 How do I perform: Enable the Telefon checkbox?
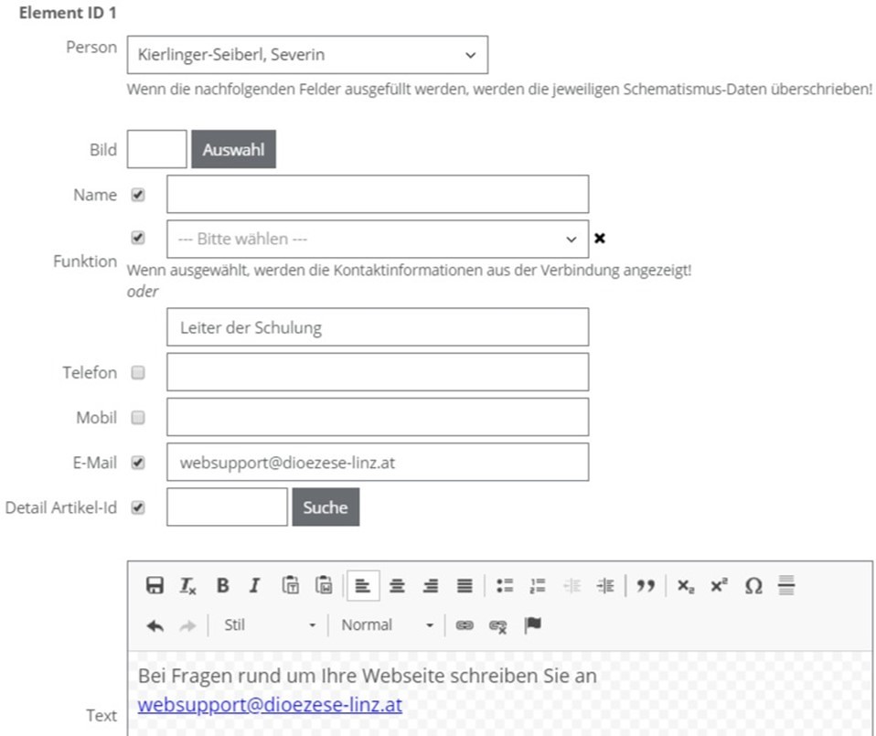tap(138, 372)
